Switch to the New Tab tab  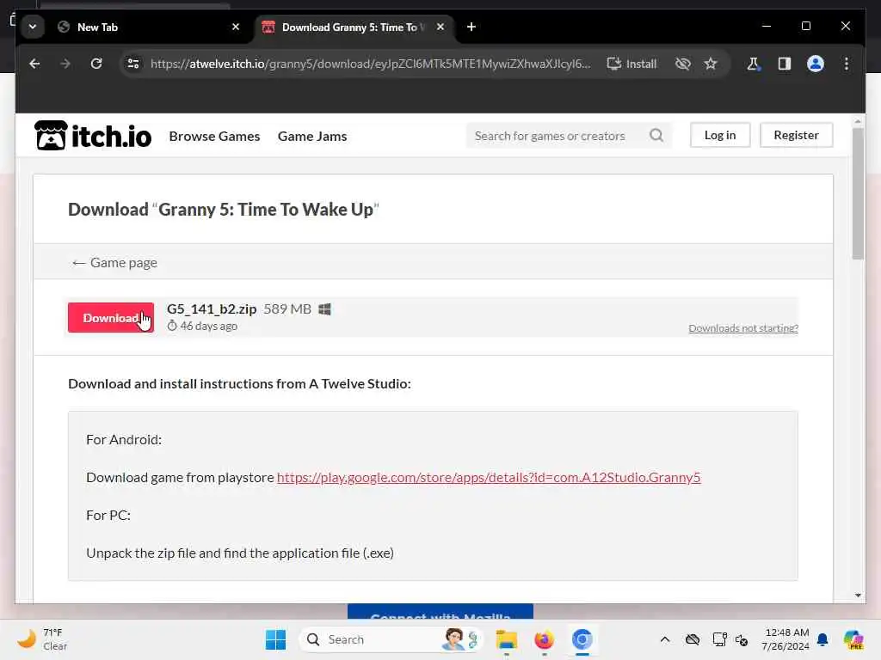(x=148, y=27)
